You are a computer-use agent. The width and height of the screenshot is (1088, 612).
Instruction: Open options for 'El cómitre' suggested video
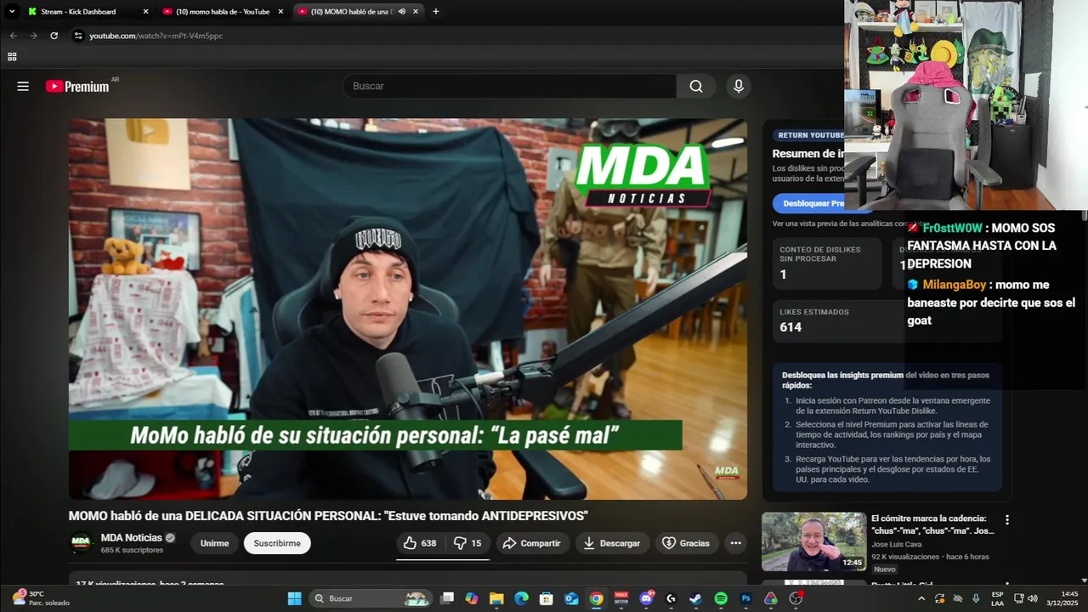point(1007,519)
